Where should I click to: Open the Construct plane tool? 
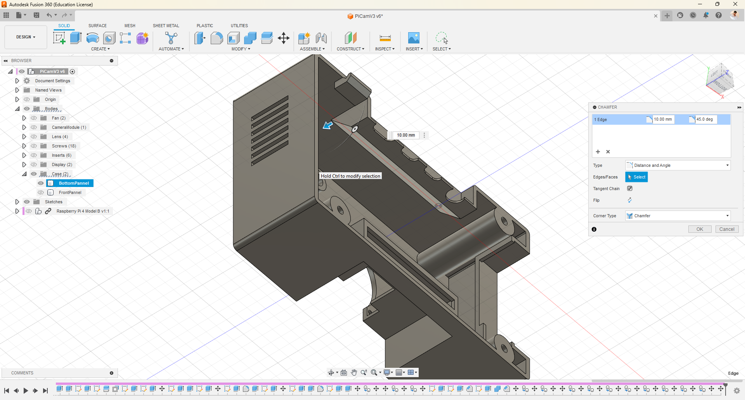click(350, 38)
